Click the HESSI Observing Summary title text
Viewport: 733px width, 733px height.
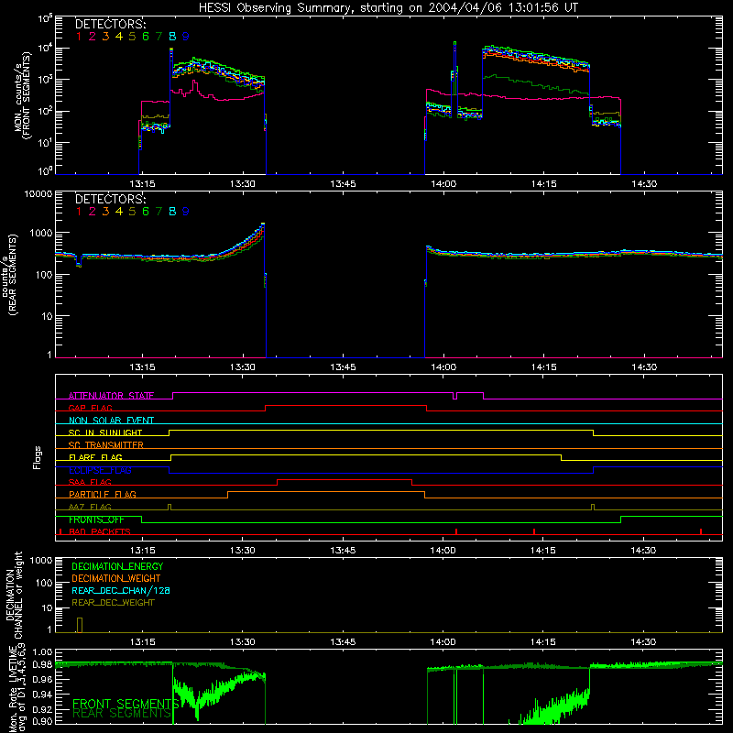click(388, 8)
